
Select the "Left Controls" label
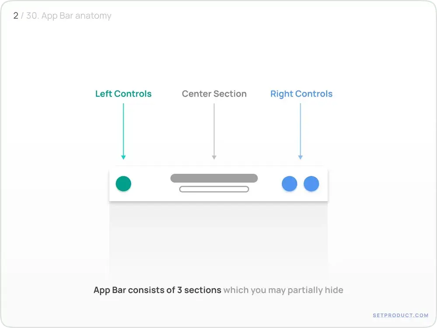[123, 94]
